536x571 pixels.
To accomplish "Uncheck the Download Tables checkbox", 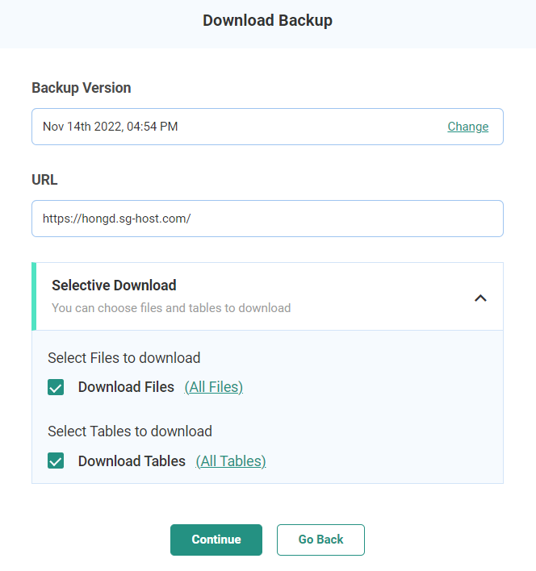I will point(56,461).
